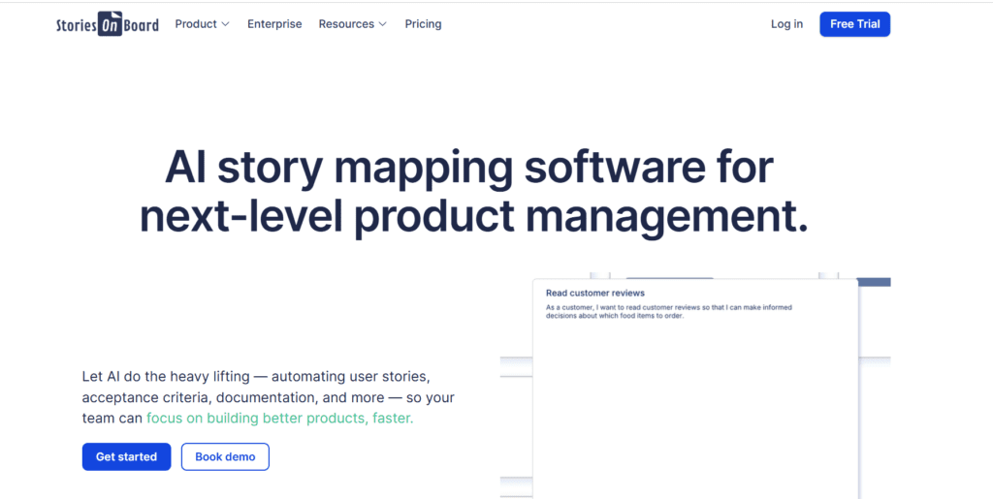The height and width of the screenshot is (499, 993).
Task: Click green "focus on building better products" text
Action: [x=279, y=419]
